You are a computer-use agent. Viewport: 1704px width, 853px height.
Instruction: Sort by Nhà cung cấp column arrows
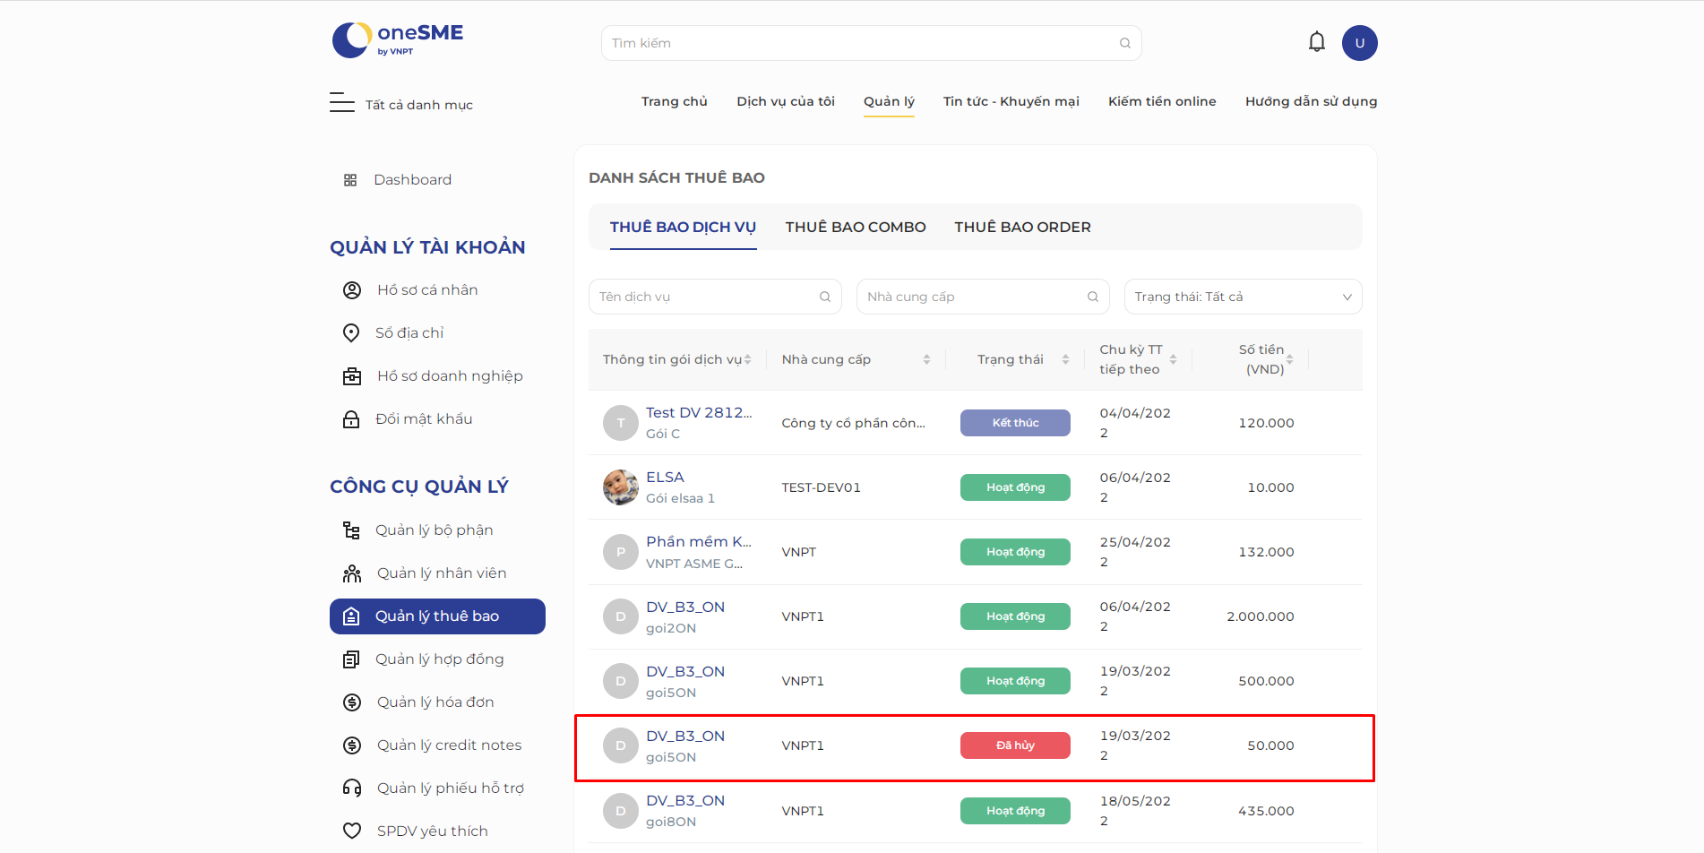(x=926, y=359)
